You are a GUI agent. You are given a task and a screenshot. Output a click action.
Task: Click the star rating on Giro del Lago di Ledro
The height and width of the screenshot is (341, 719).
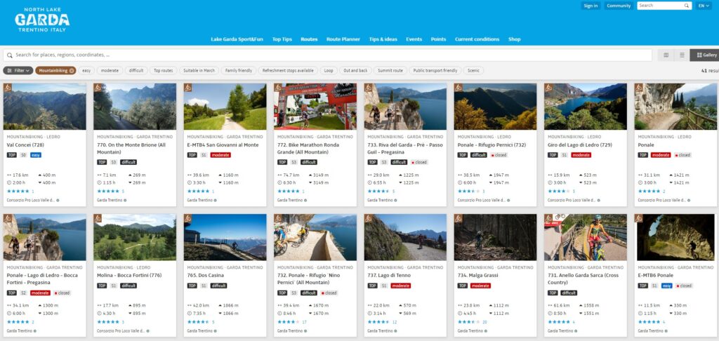557,191
